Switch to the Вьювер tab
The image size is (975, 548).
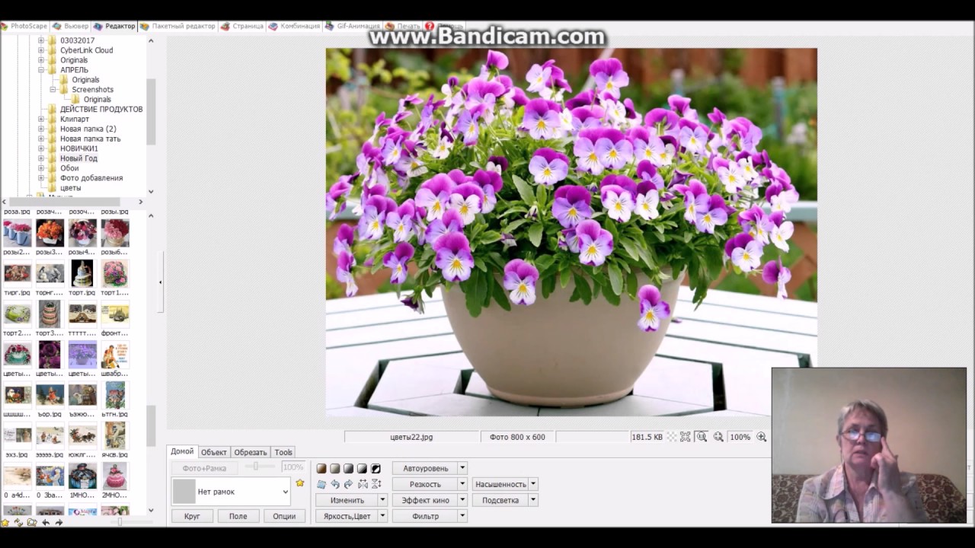70,26
